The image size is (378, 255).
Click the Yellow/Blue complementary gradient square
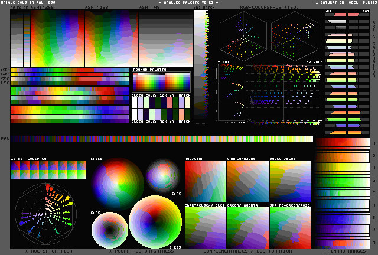tap(290, 180)
